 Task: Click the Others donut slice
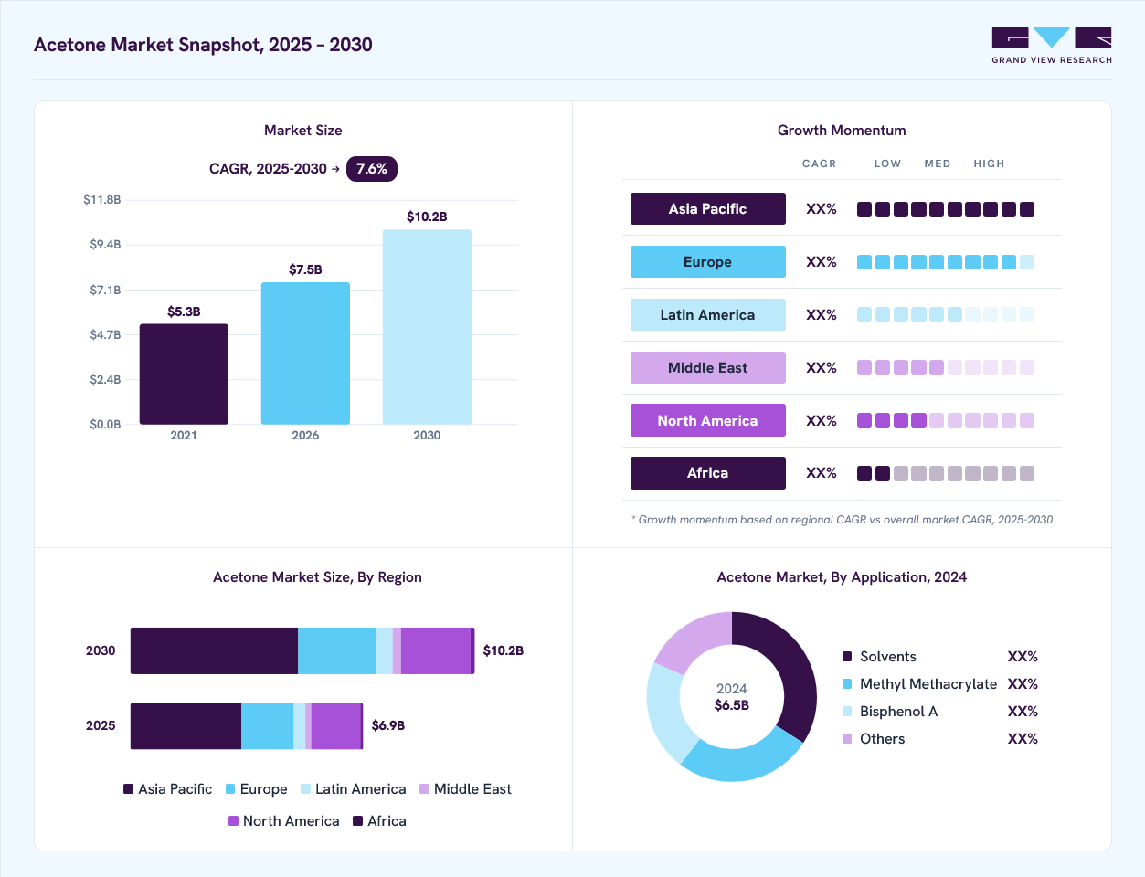click(696, 638)
